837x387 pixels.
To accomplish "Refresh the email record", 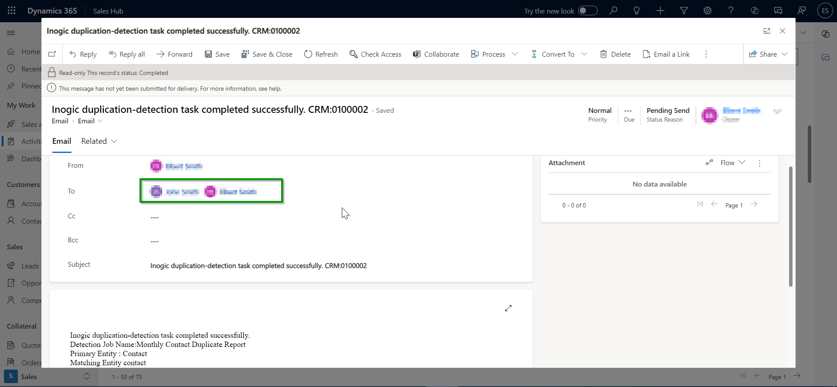I will (321, 54).
